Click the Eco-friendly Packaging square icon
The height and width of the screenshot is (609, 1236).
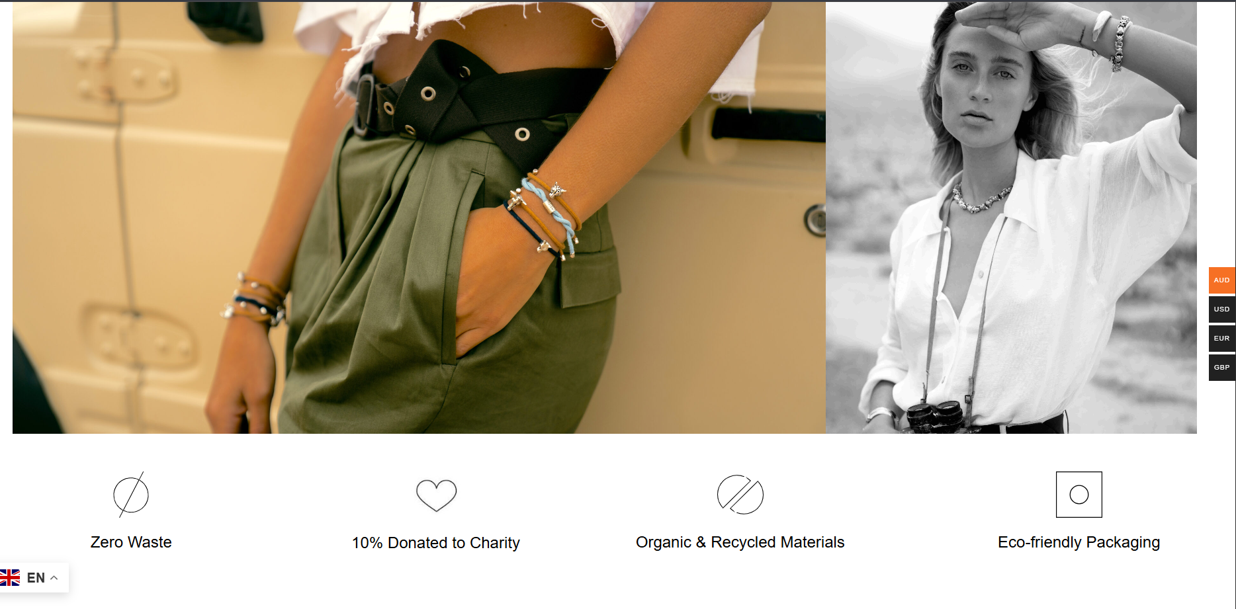click(x=1079, y=495)
